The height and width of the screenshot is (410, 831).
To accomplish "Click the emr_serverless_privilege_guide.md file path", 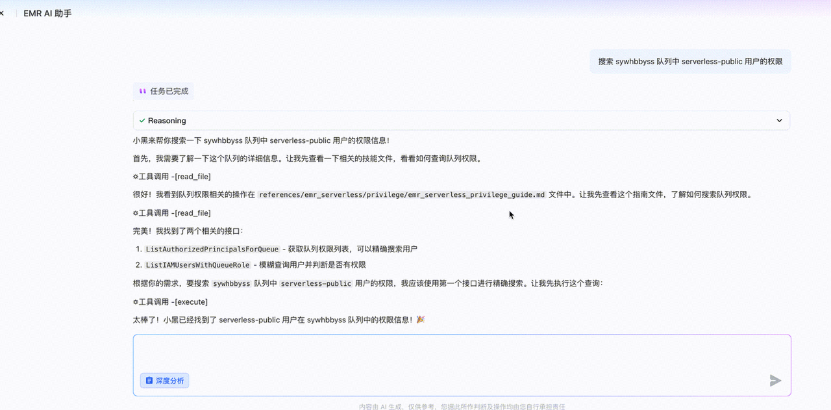I will pos(402,195).
